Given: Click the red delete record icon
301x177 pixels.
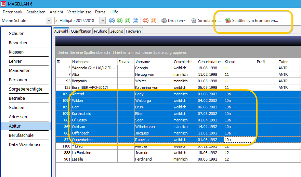Looking at the screenshot, I should (x=146, y=21).
